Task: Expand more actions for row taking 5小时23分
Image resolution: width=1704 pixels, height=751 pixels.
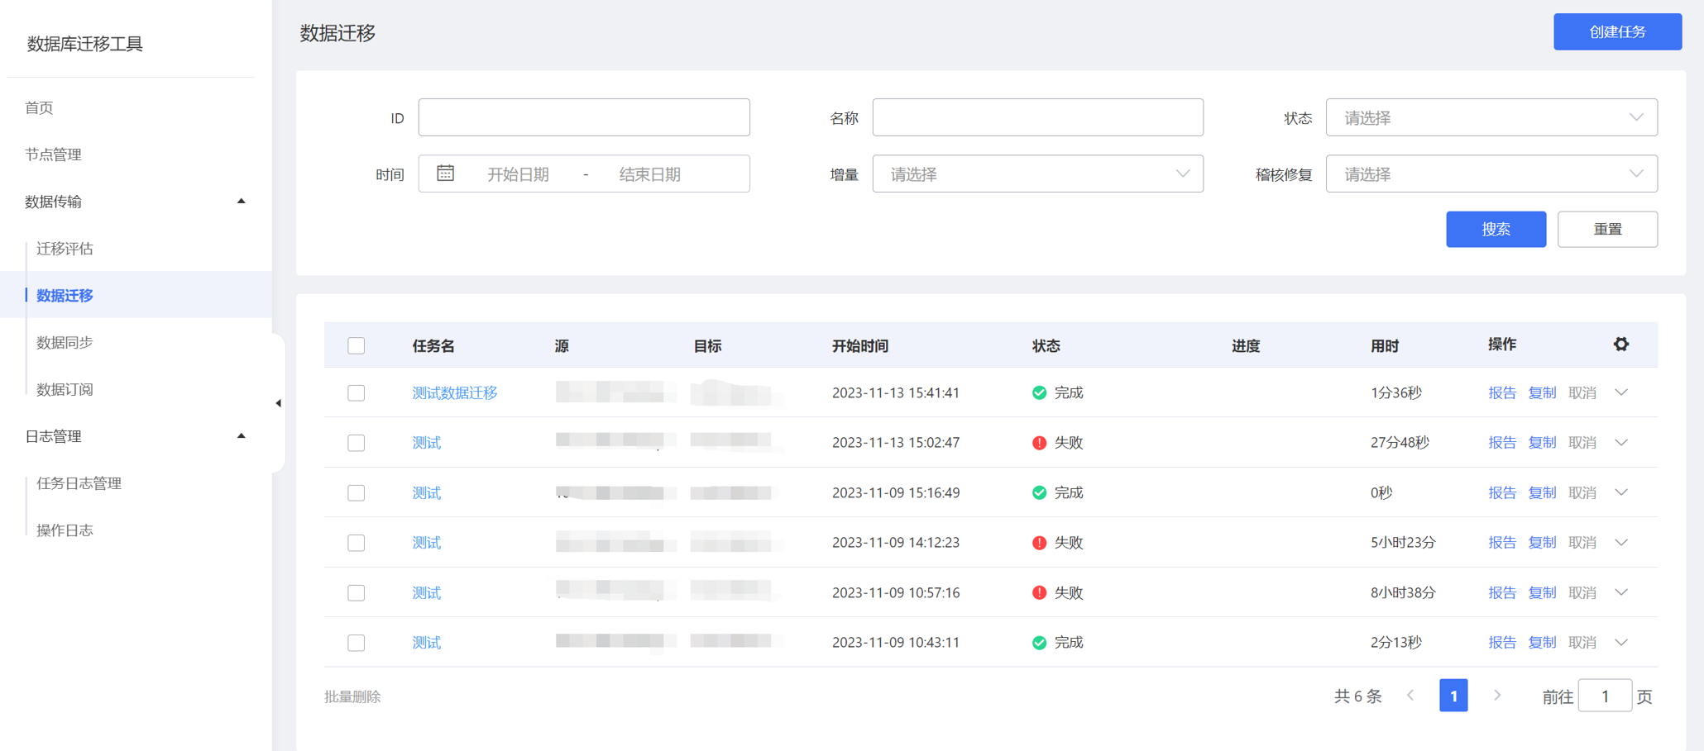Action: [x=1621, y=543]
